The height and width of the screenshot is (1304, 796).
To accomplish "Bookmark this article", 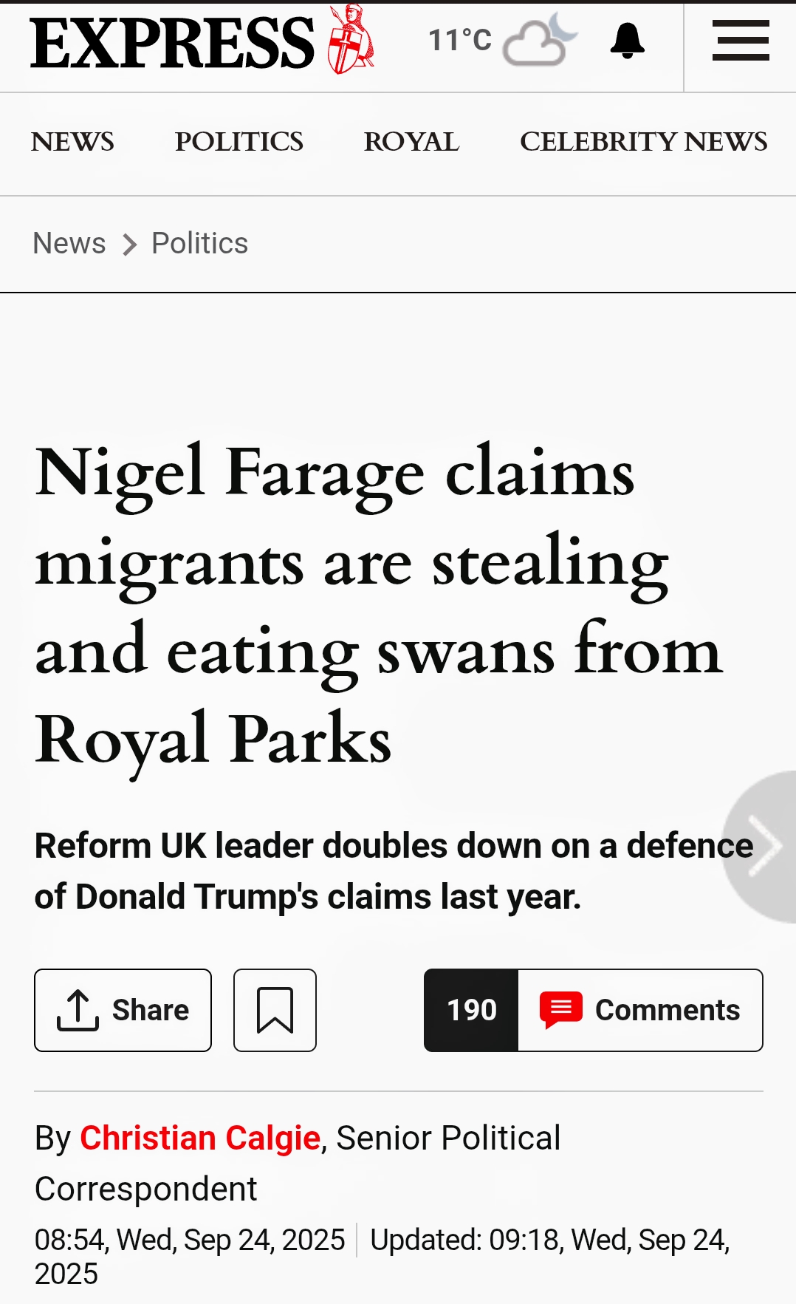I will click(275, 1010).
